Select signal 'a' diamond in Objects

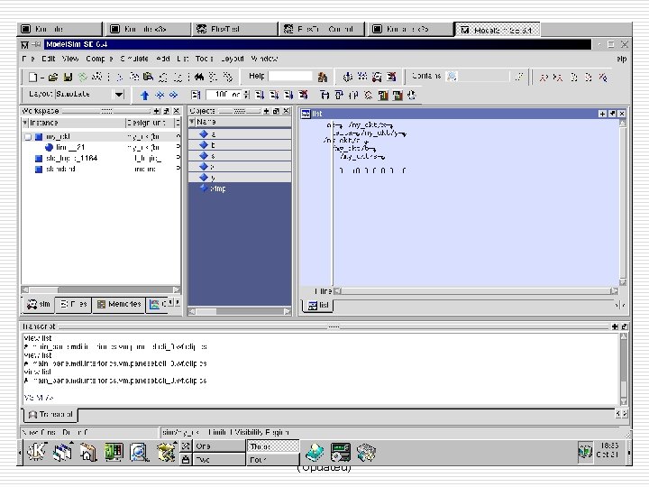click(x=203, y=133)
